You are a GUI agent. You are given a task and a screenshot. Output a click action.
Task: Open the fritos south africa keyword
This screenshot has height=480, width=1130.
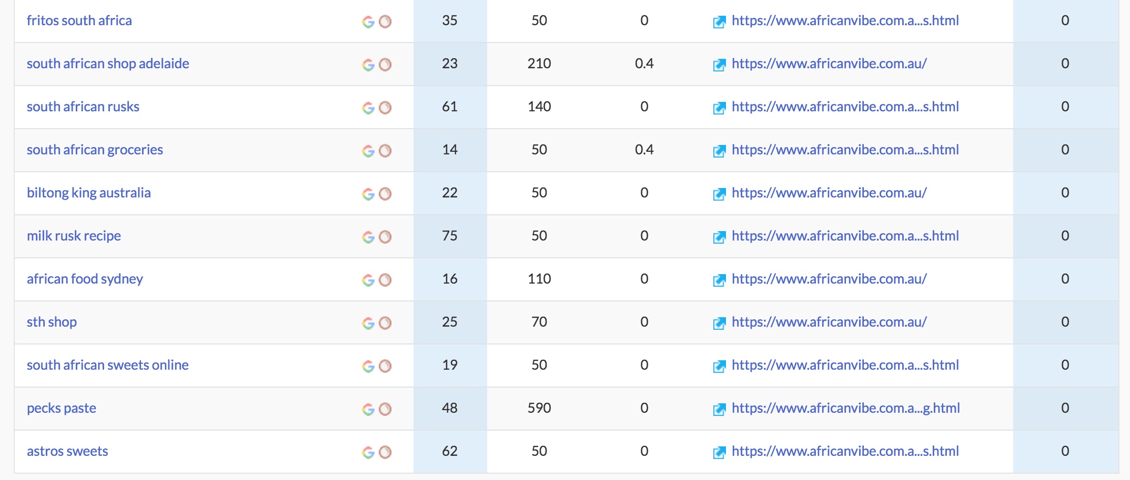(x=79, y=20)
